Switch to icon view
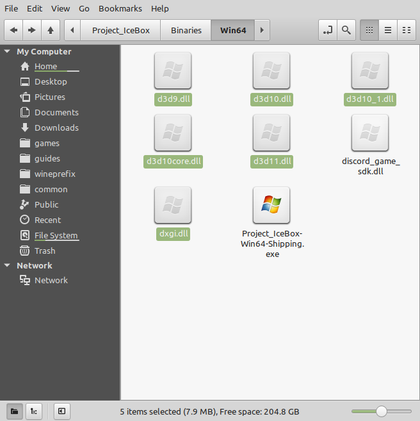The height and width of the screenshot is (421, 420). 369,30
